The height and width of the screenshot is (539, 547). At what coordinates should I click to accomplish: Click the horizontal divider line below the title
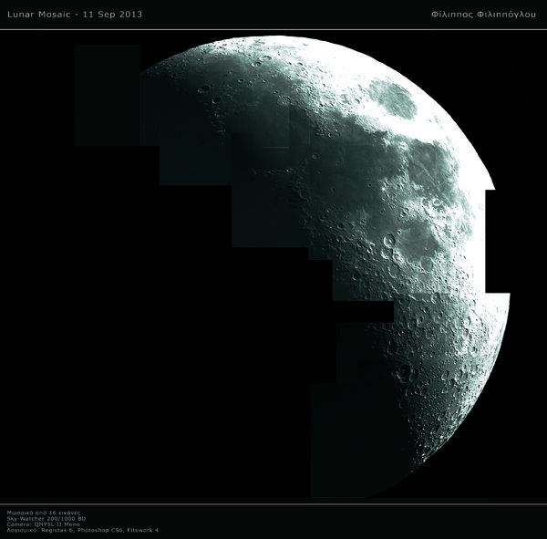coord(273,28)
